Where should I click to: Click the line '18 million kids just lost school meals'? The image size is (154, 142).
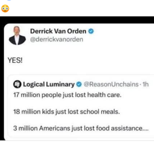tap(67, 112)
